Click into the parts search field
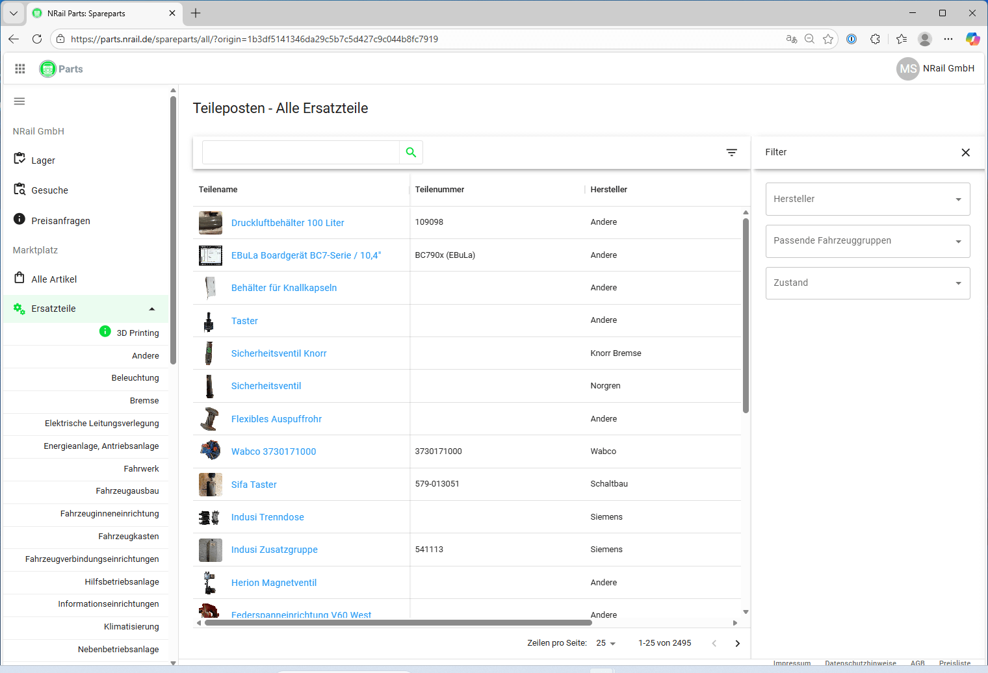Image resolution: width=988 pixels, height=673 pixels. 300,153
